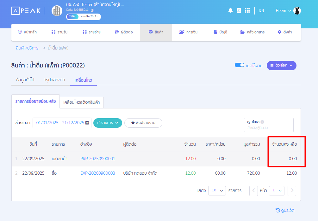The height and width of the screenshot is (221, 318).
Task: Click the search help question mark
Action: 262,122
